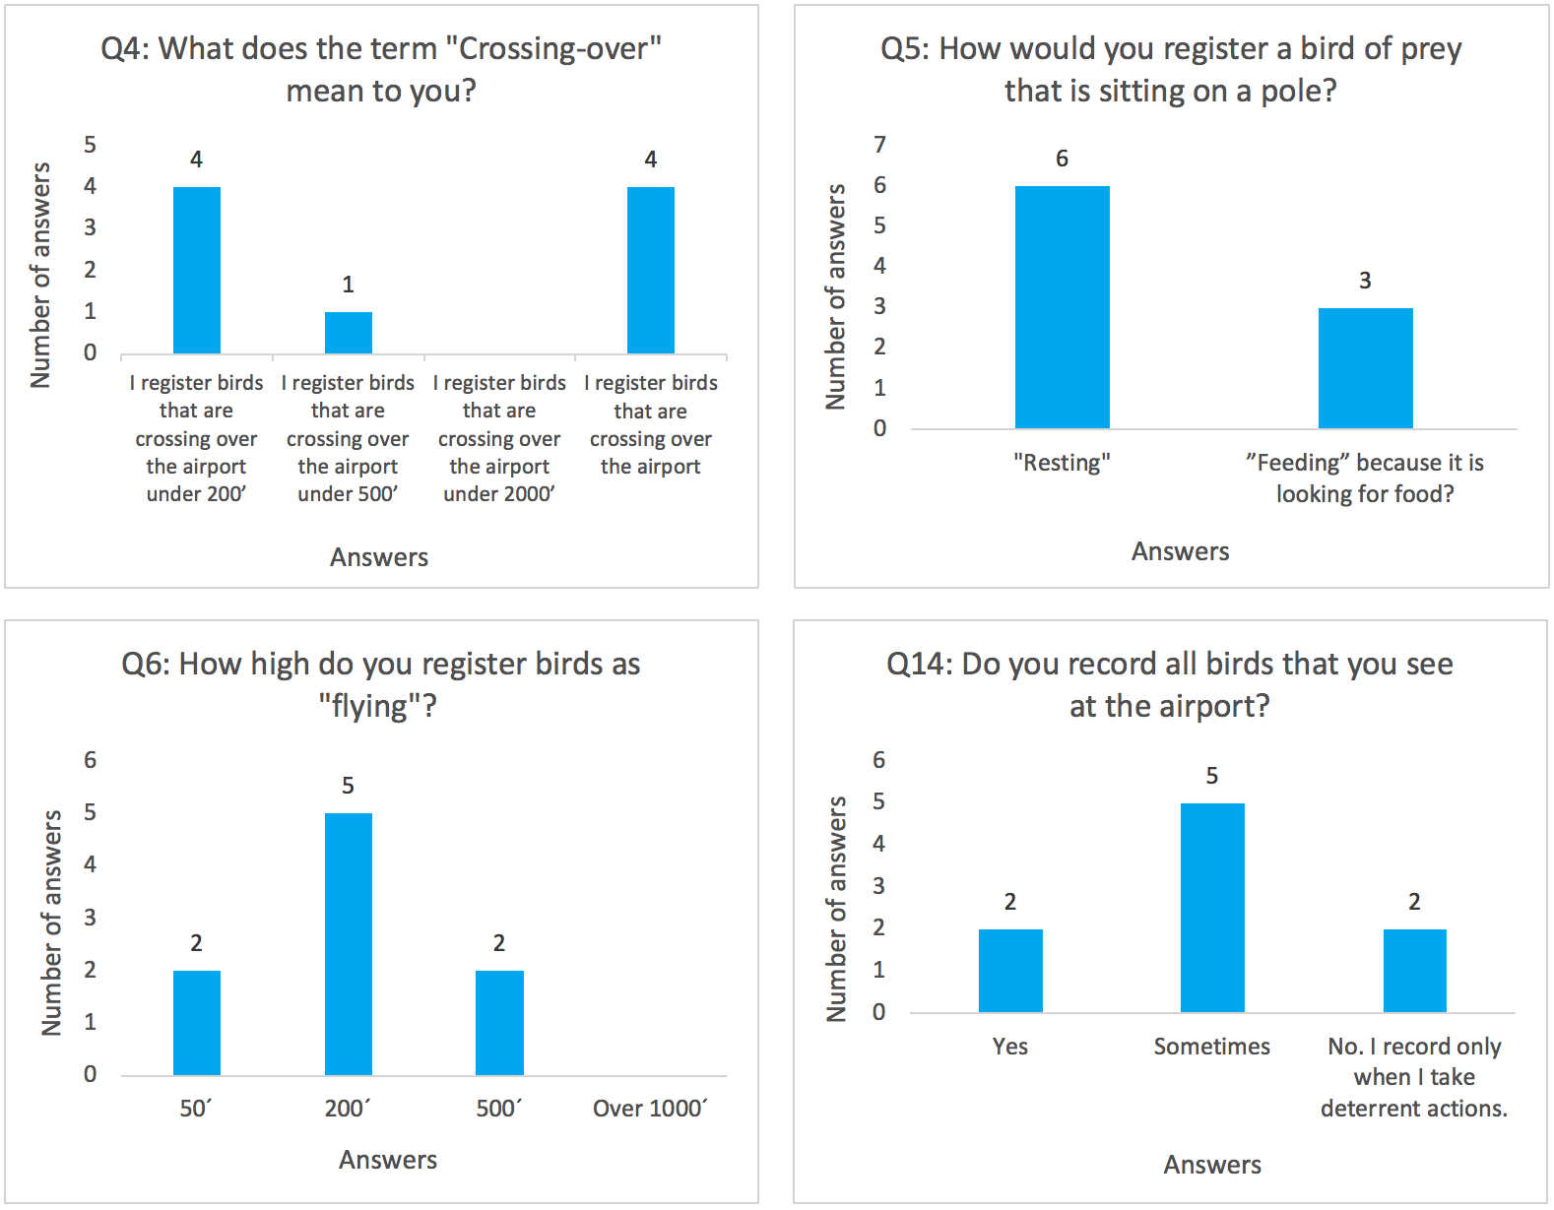1554x1210 pixels.
Task: Select the rightmost Q4 bar valued 4
Action: pos(651,270)
